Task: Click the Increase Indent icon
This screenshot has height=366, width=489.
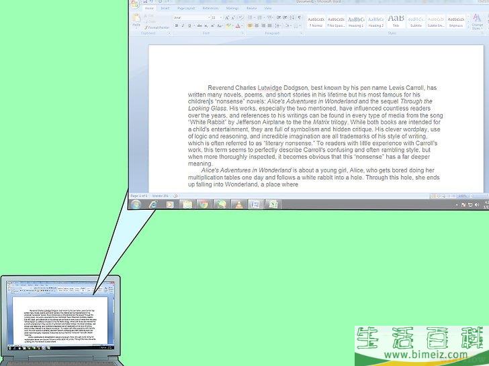Action: [285, 17]
